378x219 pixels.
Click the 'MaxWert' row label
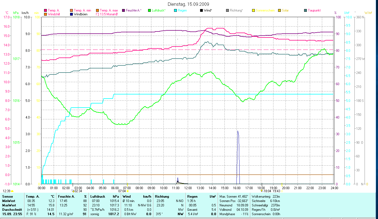pos(9,205)
